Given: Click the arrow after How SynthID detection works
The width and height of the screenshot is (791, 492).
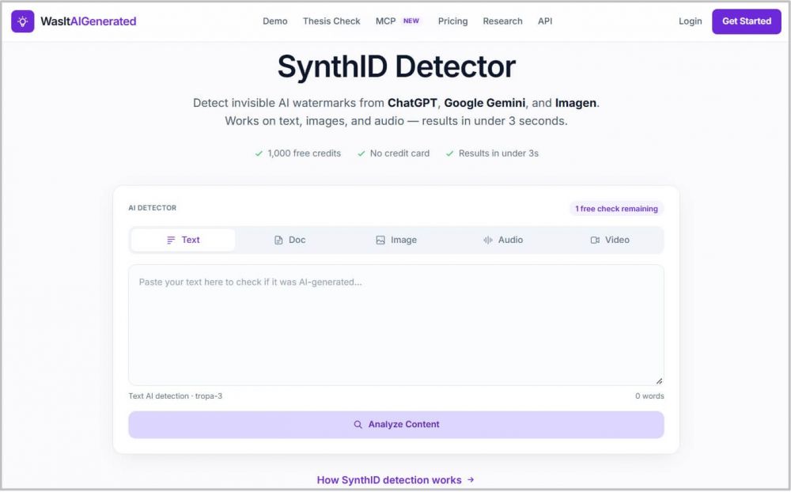Looking at the screenshot, I should (x=471, y=480).
